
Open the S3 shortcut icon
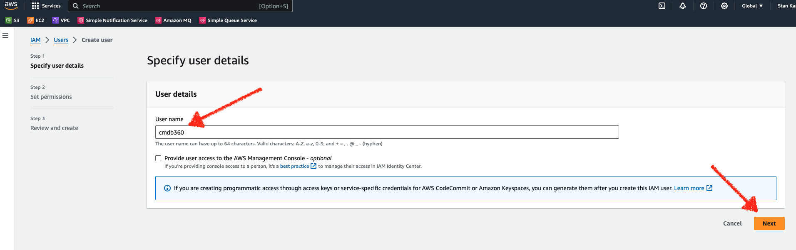click(8, 20)
